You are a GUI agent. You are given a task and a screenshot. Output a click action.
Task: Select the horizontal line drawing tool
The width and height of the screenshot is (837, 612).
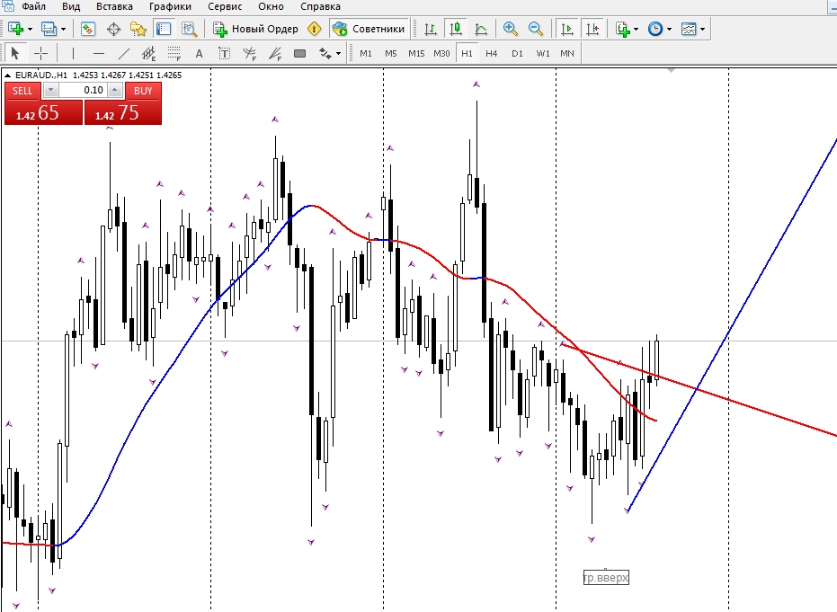pos(98,53)
